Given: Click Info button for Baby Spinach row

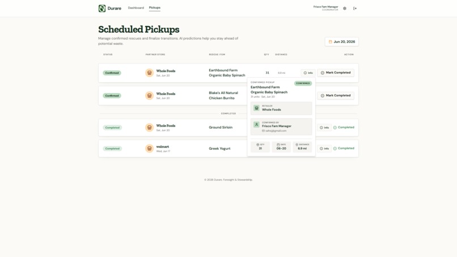Looking at the screenshot, I should pos(308,73).
